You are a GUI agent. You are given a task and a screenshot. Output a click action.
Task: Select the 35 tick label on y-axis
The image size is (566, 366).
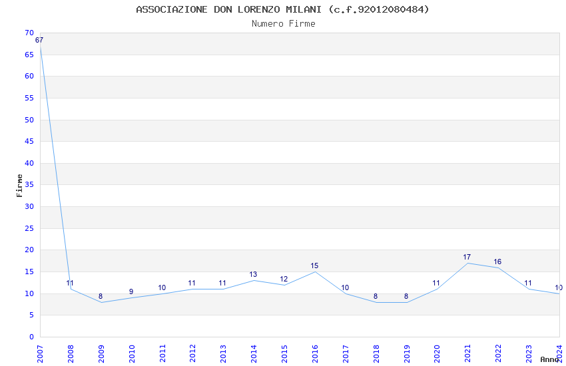click(29, 185)
